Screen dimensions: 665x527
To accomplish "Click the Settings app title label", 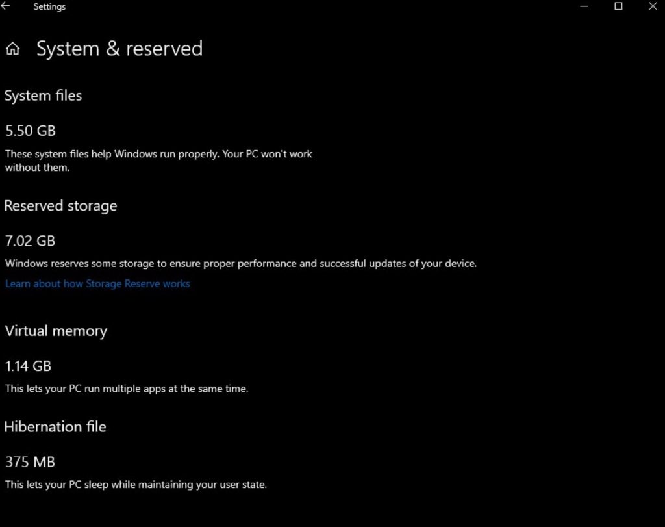I will point(49,6).
